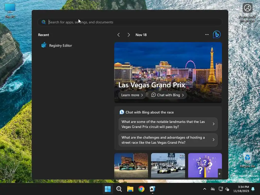Screen dimensions: 260x195
Task: Click the OneDrive cloud tray icon
Action: [x=213, y=189]
